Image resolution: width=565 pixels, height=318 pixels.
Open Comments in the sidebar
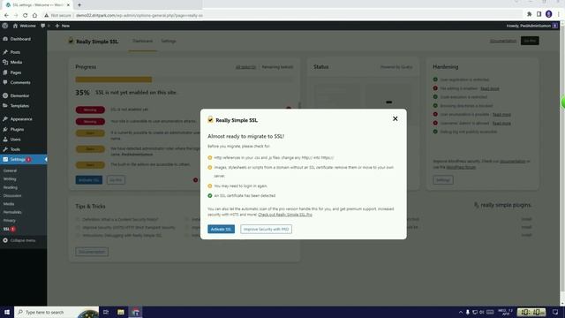point(20,82)
